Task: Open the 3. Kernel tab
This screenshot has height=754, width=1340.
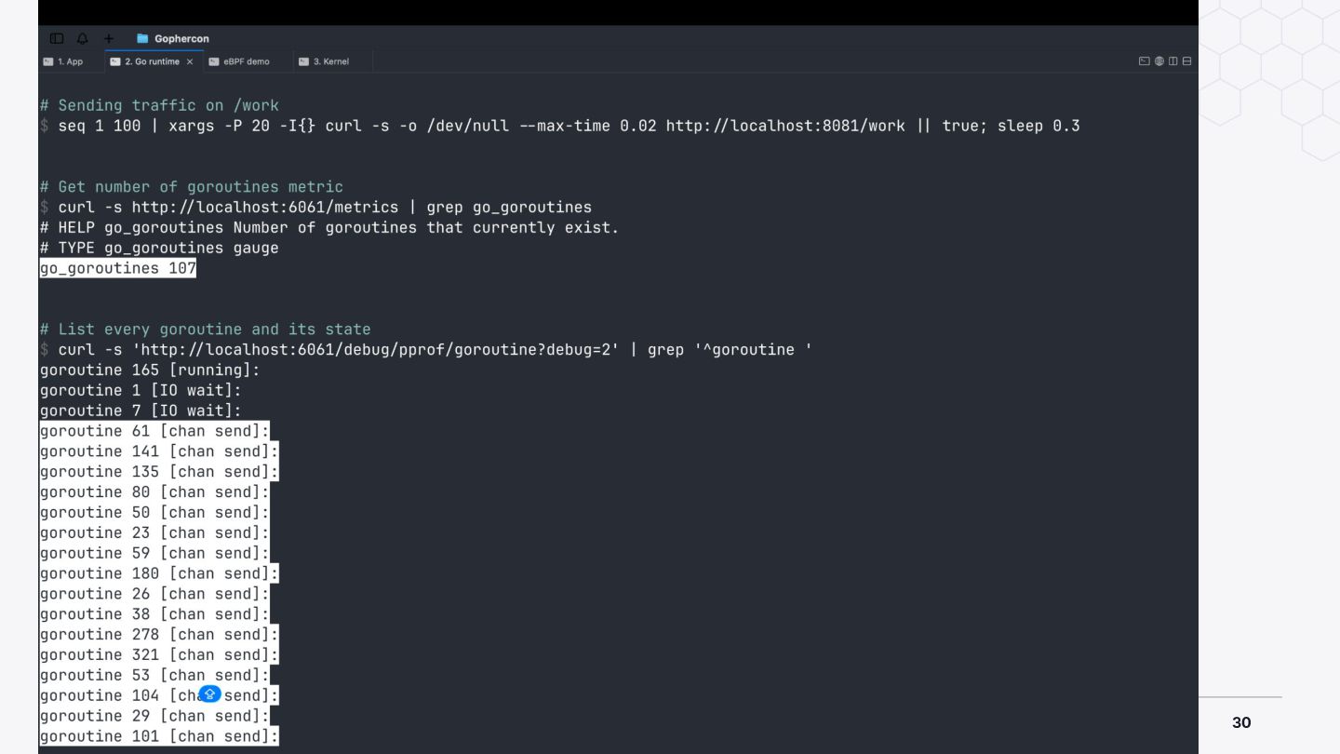Action: [x=323, y=61]
